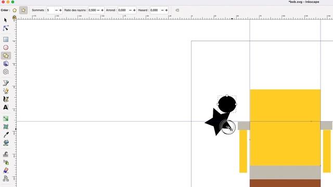Select the Selector arrow tool
Image resolution: width=333 pixels, height=187 pixels.
point(6,20)
